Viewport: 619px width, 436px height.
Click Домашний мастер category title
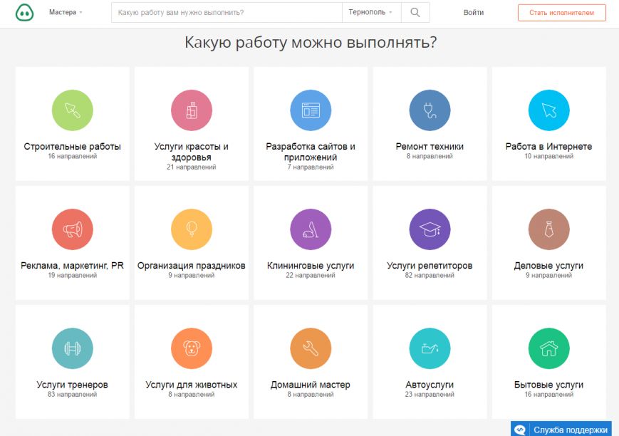pos(311,385)
